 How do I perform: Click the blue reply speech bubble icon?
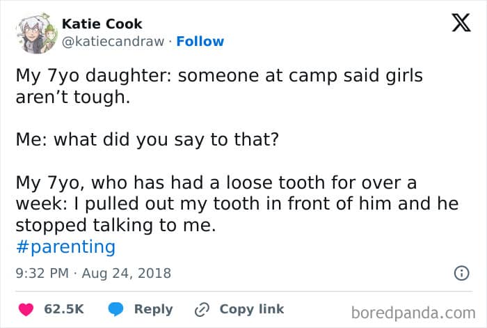coord(117,309)
